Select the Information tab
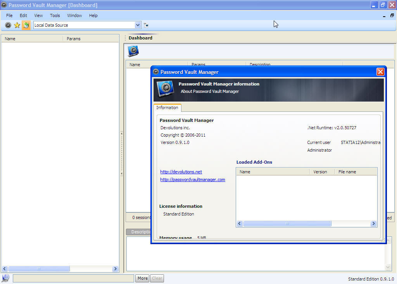This screenshot has height=284, width=397. coord(167,108)
